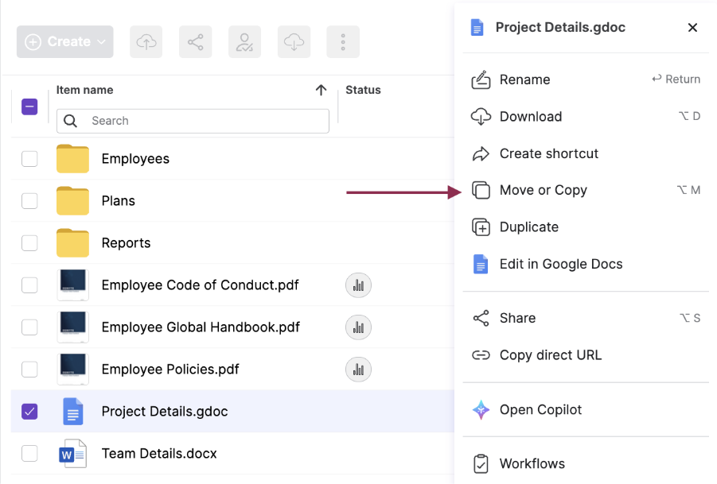This screenshot has width=717, height=484.
Task: Choose Duplicate in the context menu
Action: click(528, 227)
